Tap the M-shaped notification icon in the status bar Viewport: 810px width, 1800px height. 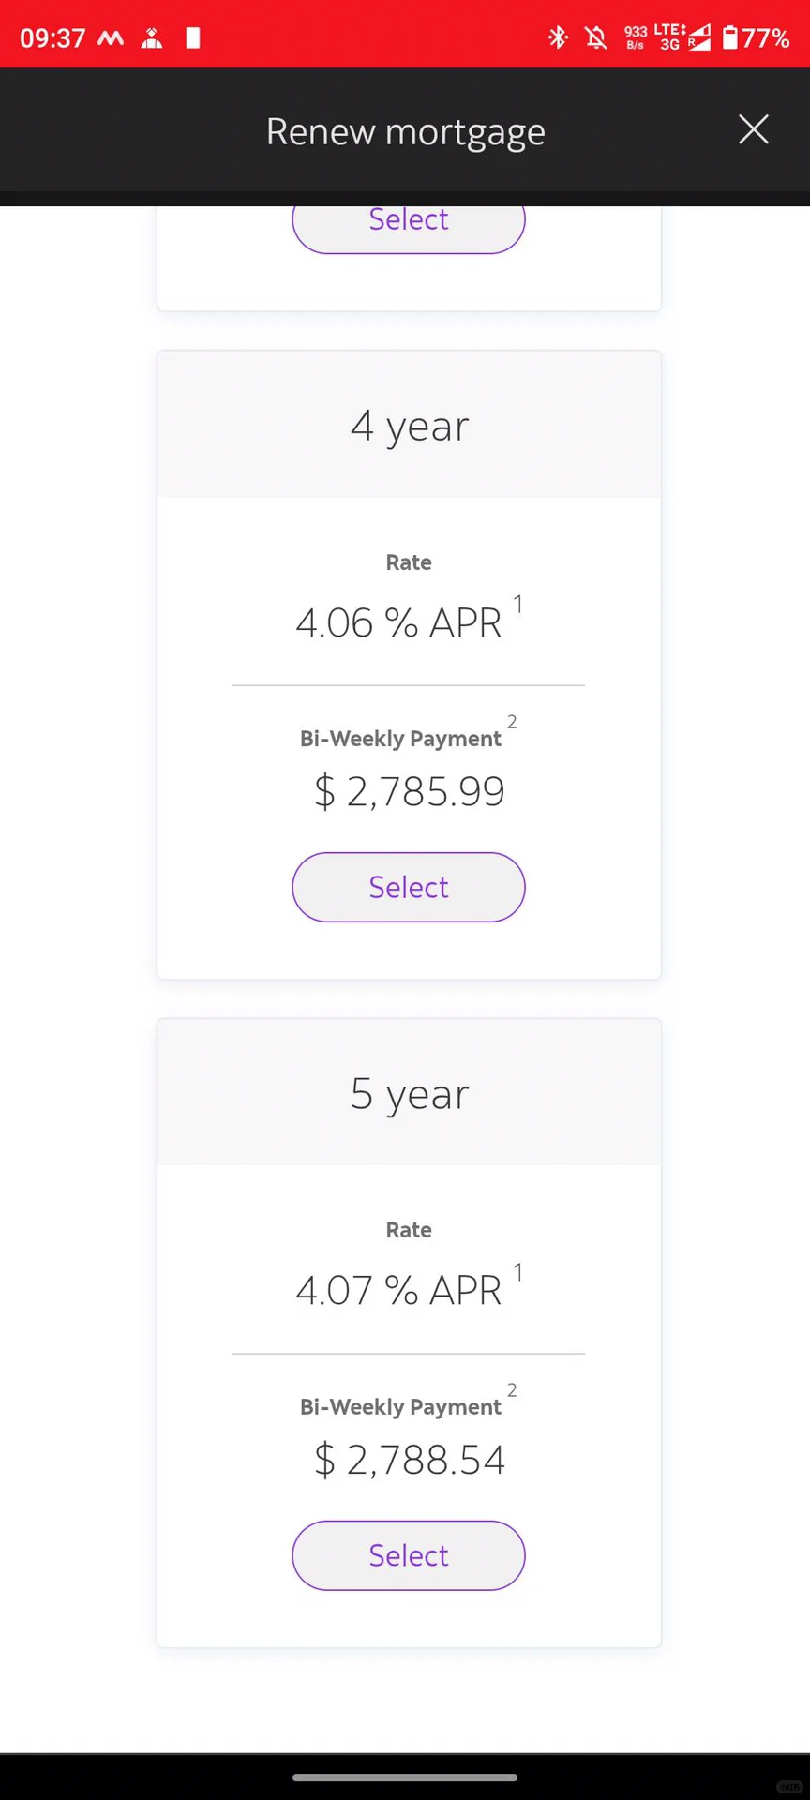coord(111,38)
